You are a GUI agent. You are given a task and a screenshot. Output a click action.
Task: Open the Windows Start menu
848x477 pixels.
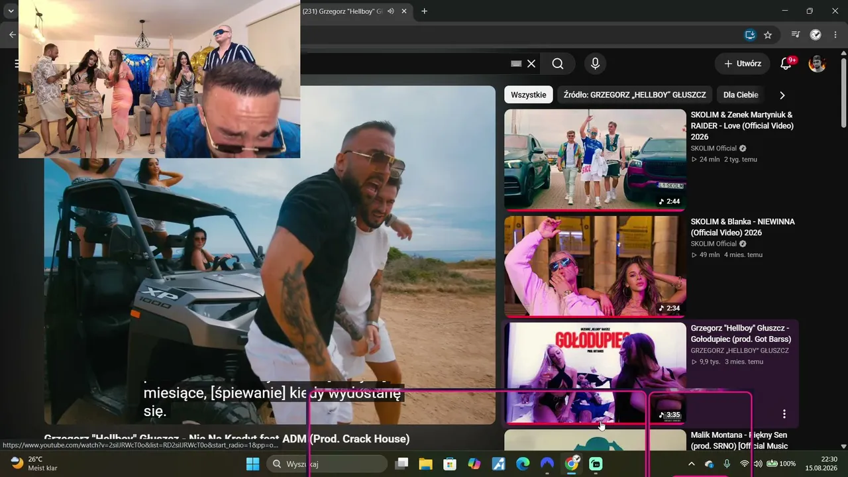pos(252,464)
